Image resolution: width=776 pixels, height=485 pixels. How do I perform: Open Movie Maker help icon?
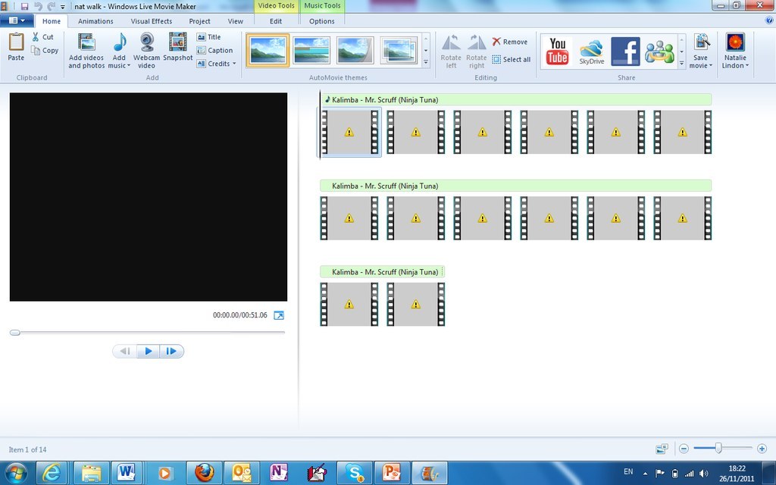(770, 20)
